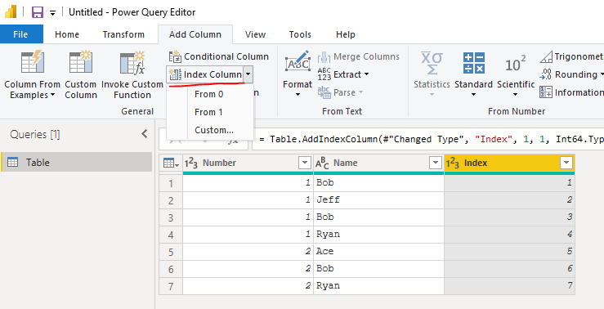This screenshot has width=604, height=309.
Task: Click the Name column ABC type icon
Action: tap(323, 163)
